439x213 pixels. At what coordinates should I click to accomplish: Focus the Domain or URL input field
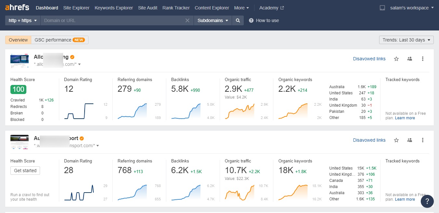(x=112, y=20)
